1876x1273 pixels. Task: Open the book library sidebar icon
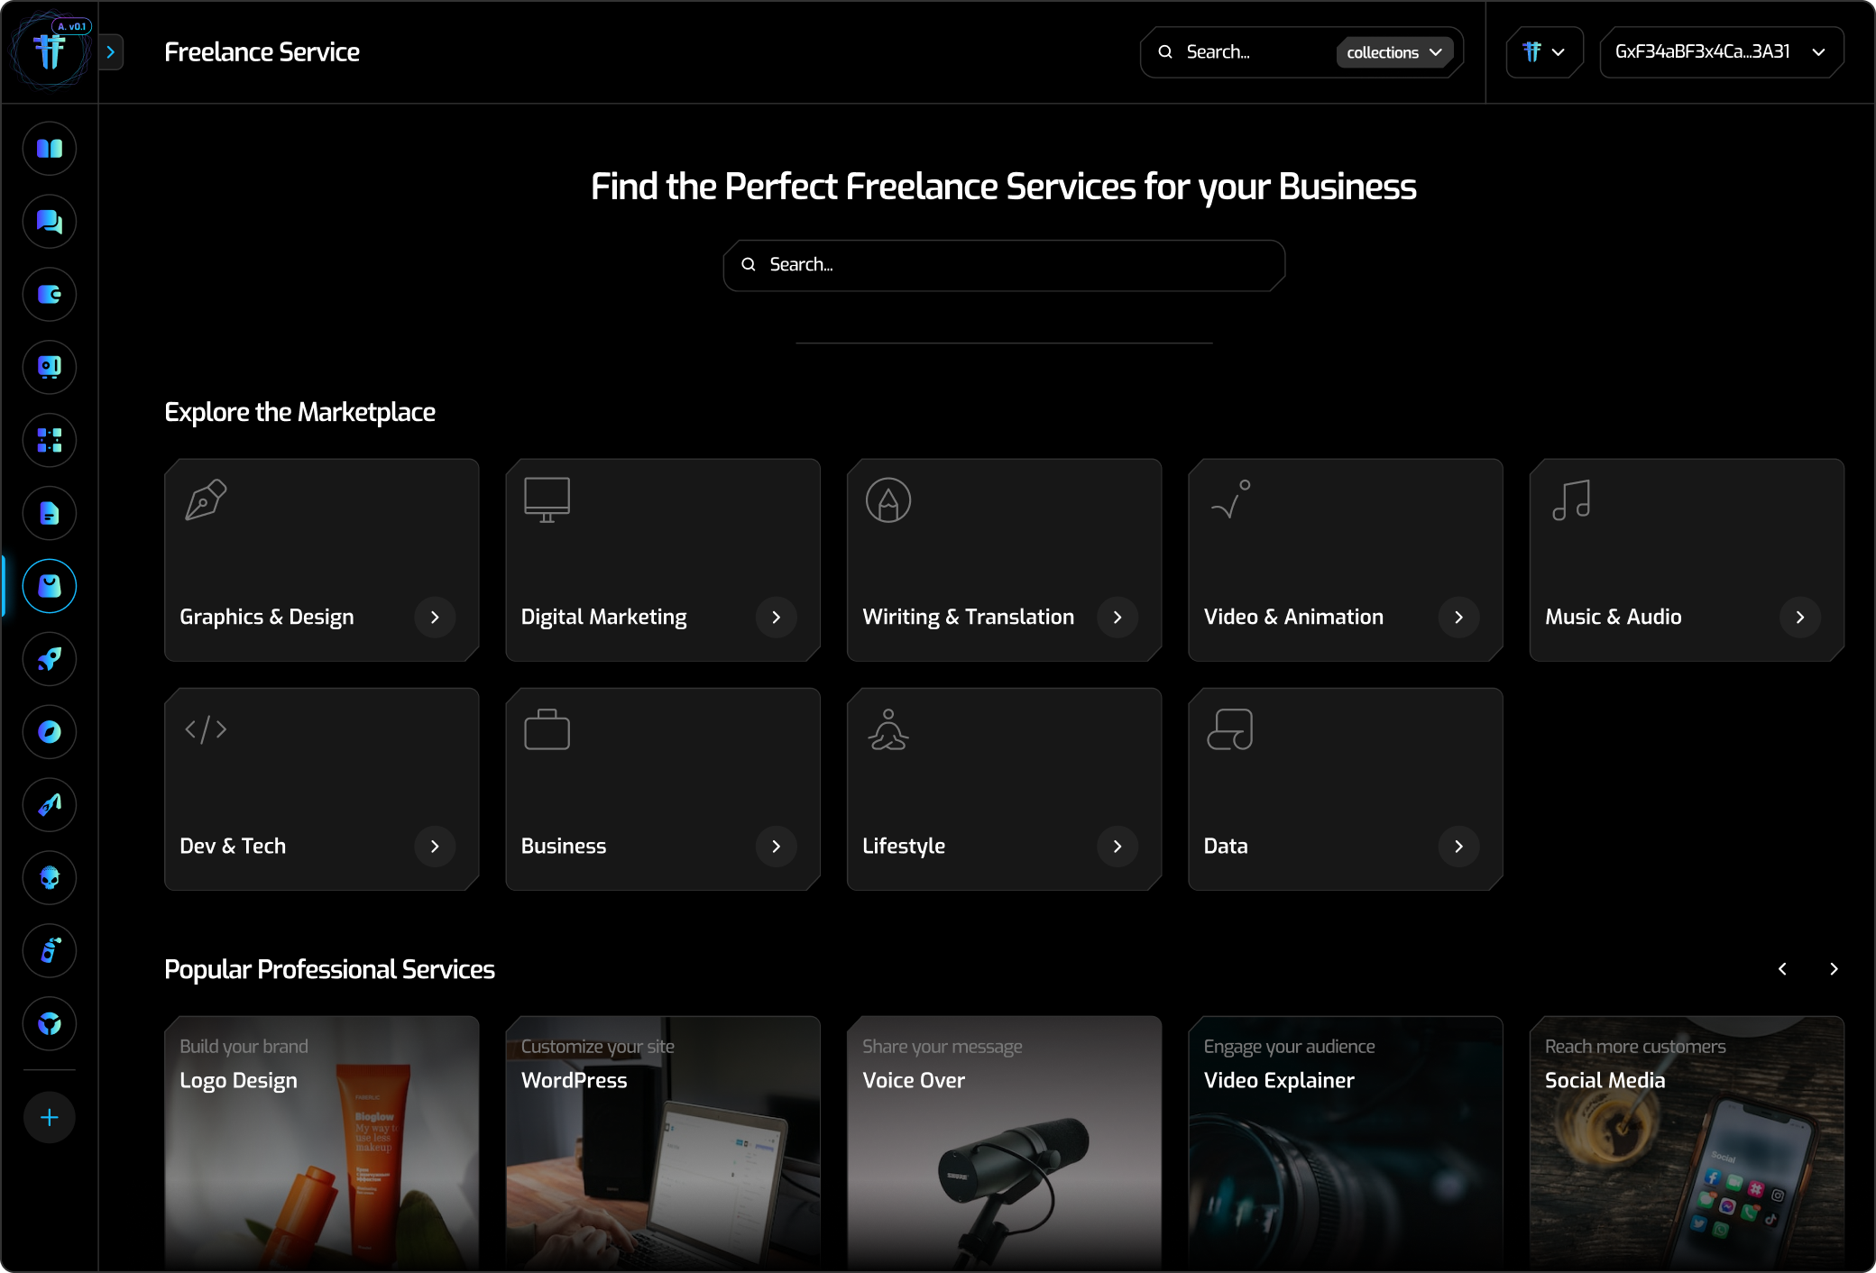click(50, 149)
